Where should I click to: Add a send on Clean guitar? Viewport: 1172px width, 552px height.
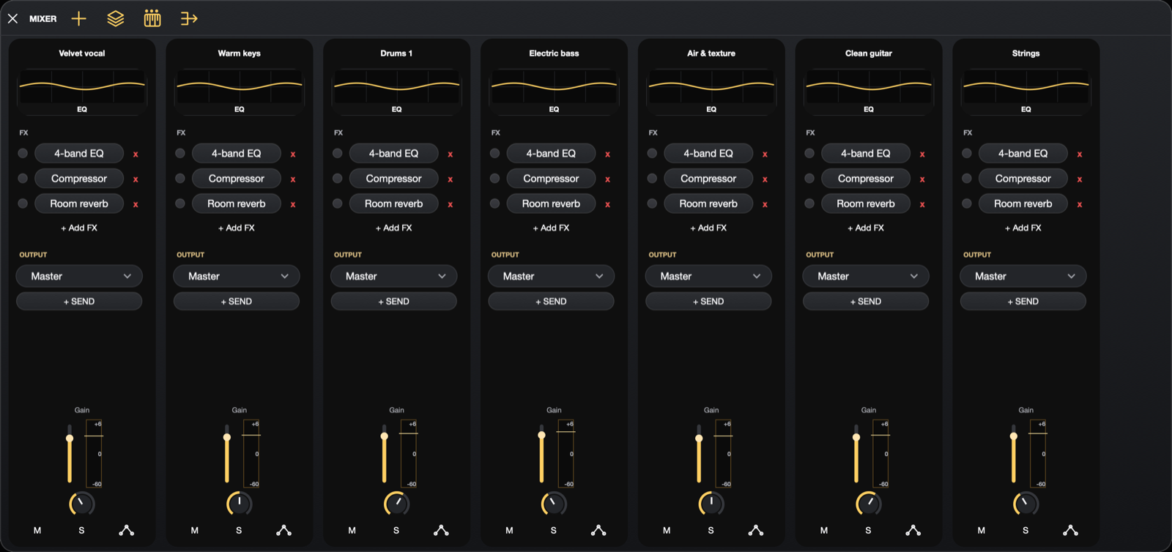[x=866, y=302]
